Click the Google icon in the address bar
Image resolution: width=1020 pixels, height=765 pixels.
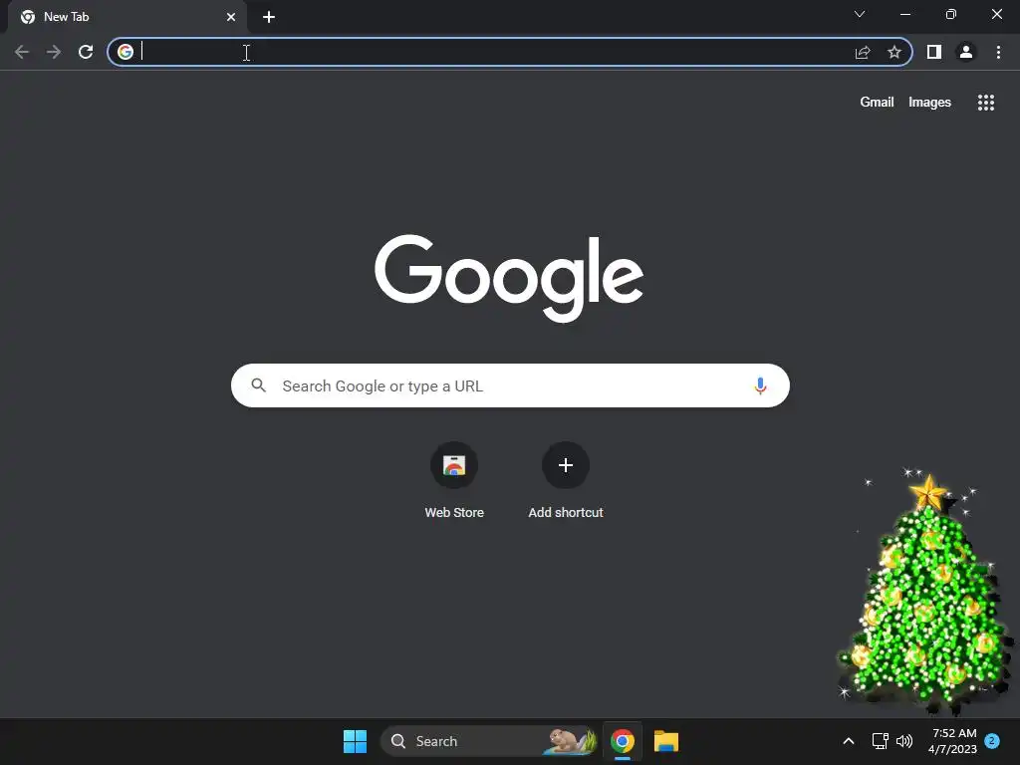pos(126,52)
